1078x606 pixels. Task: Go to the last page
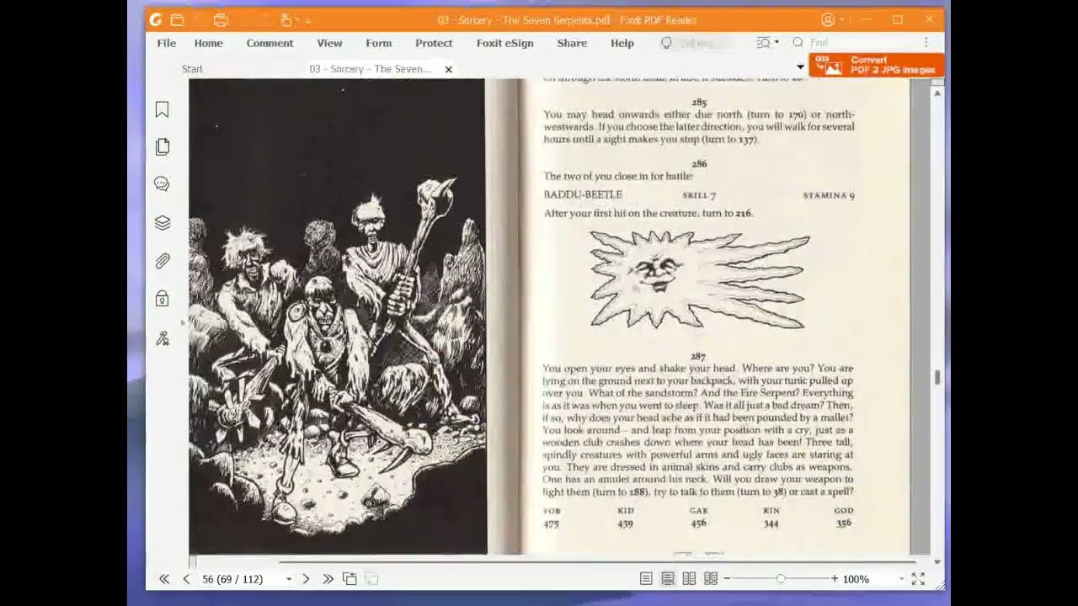pos(328,579)
